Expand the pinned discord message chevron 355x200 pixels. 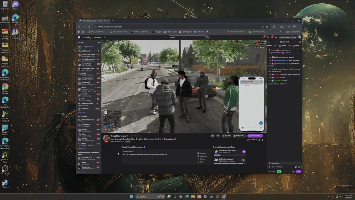tap(298, 52)
